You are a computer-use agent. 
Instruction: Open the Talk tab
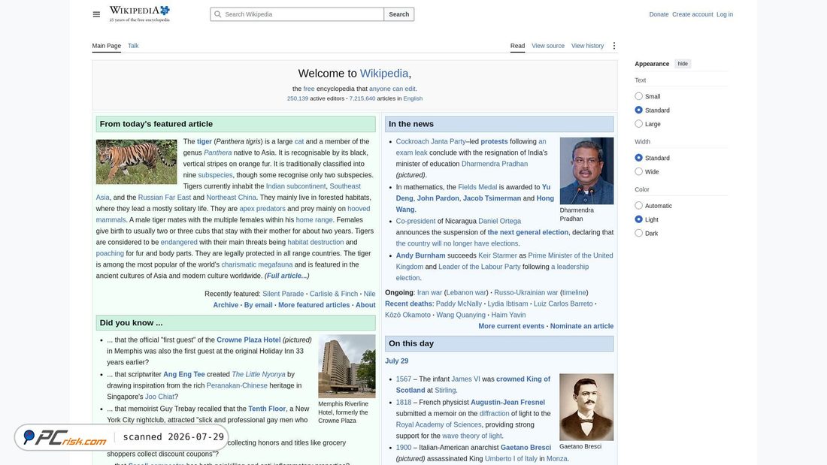[133, 46]
